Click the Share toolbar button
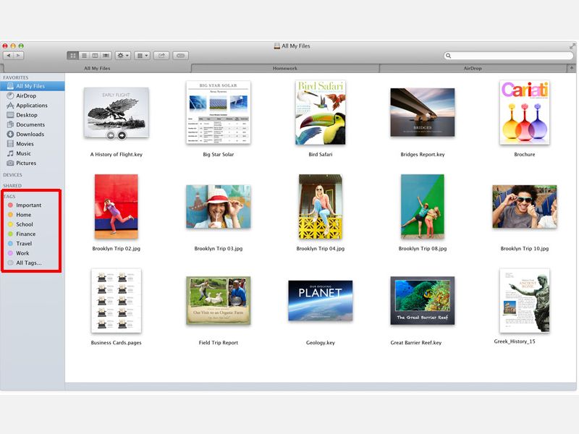The height and width of the screenshot is (434, 579). pos(161,56)
